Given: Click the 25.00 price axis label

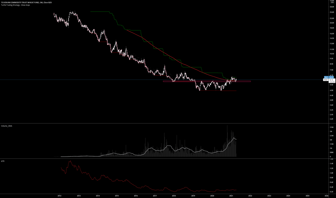Looking at the screenshot, I should pyautogui.click(x=332, y=12).
